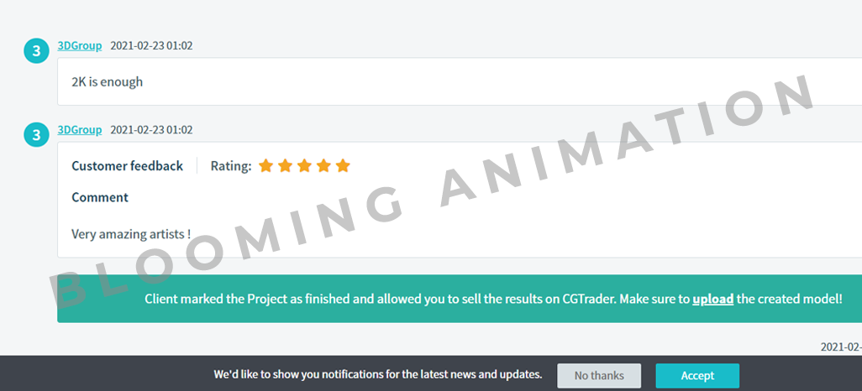862x391 pixels.
Task: Click the "2K is enough" message text
Action: [107, 81]
